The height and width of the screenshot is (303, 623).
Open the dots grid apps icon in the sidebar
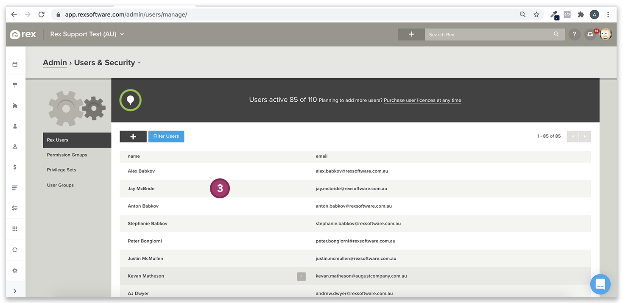[x=15, y=229]
